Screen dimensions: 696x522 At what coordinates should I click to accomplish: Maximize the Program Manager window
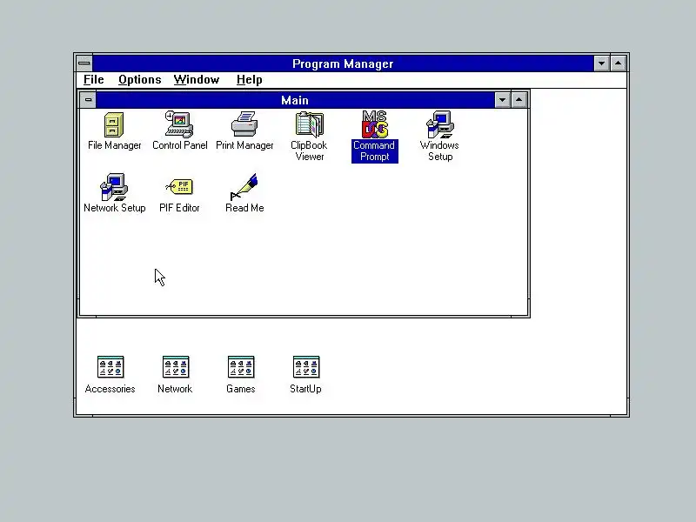coord(619,64)
